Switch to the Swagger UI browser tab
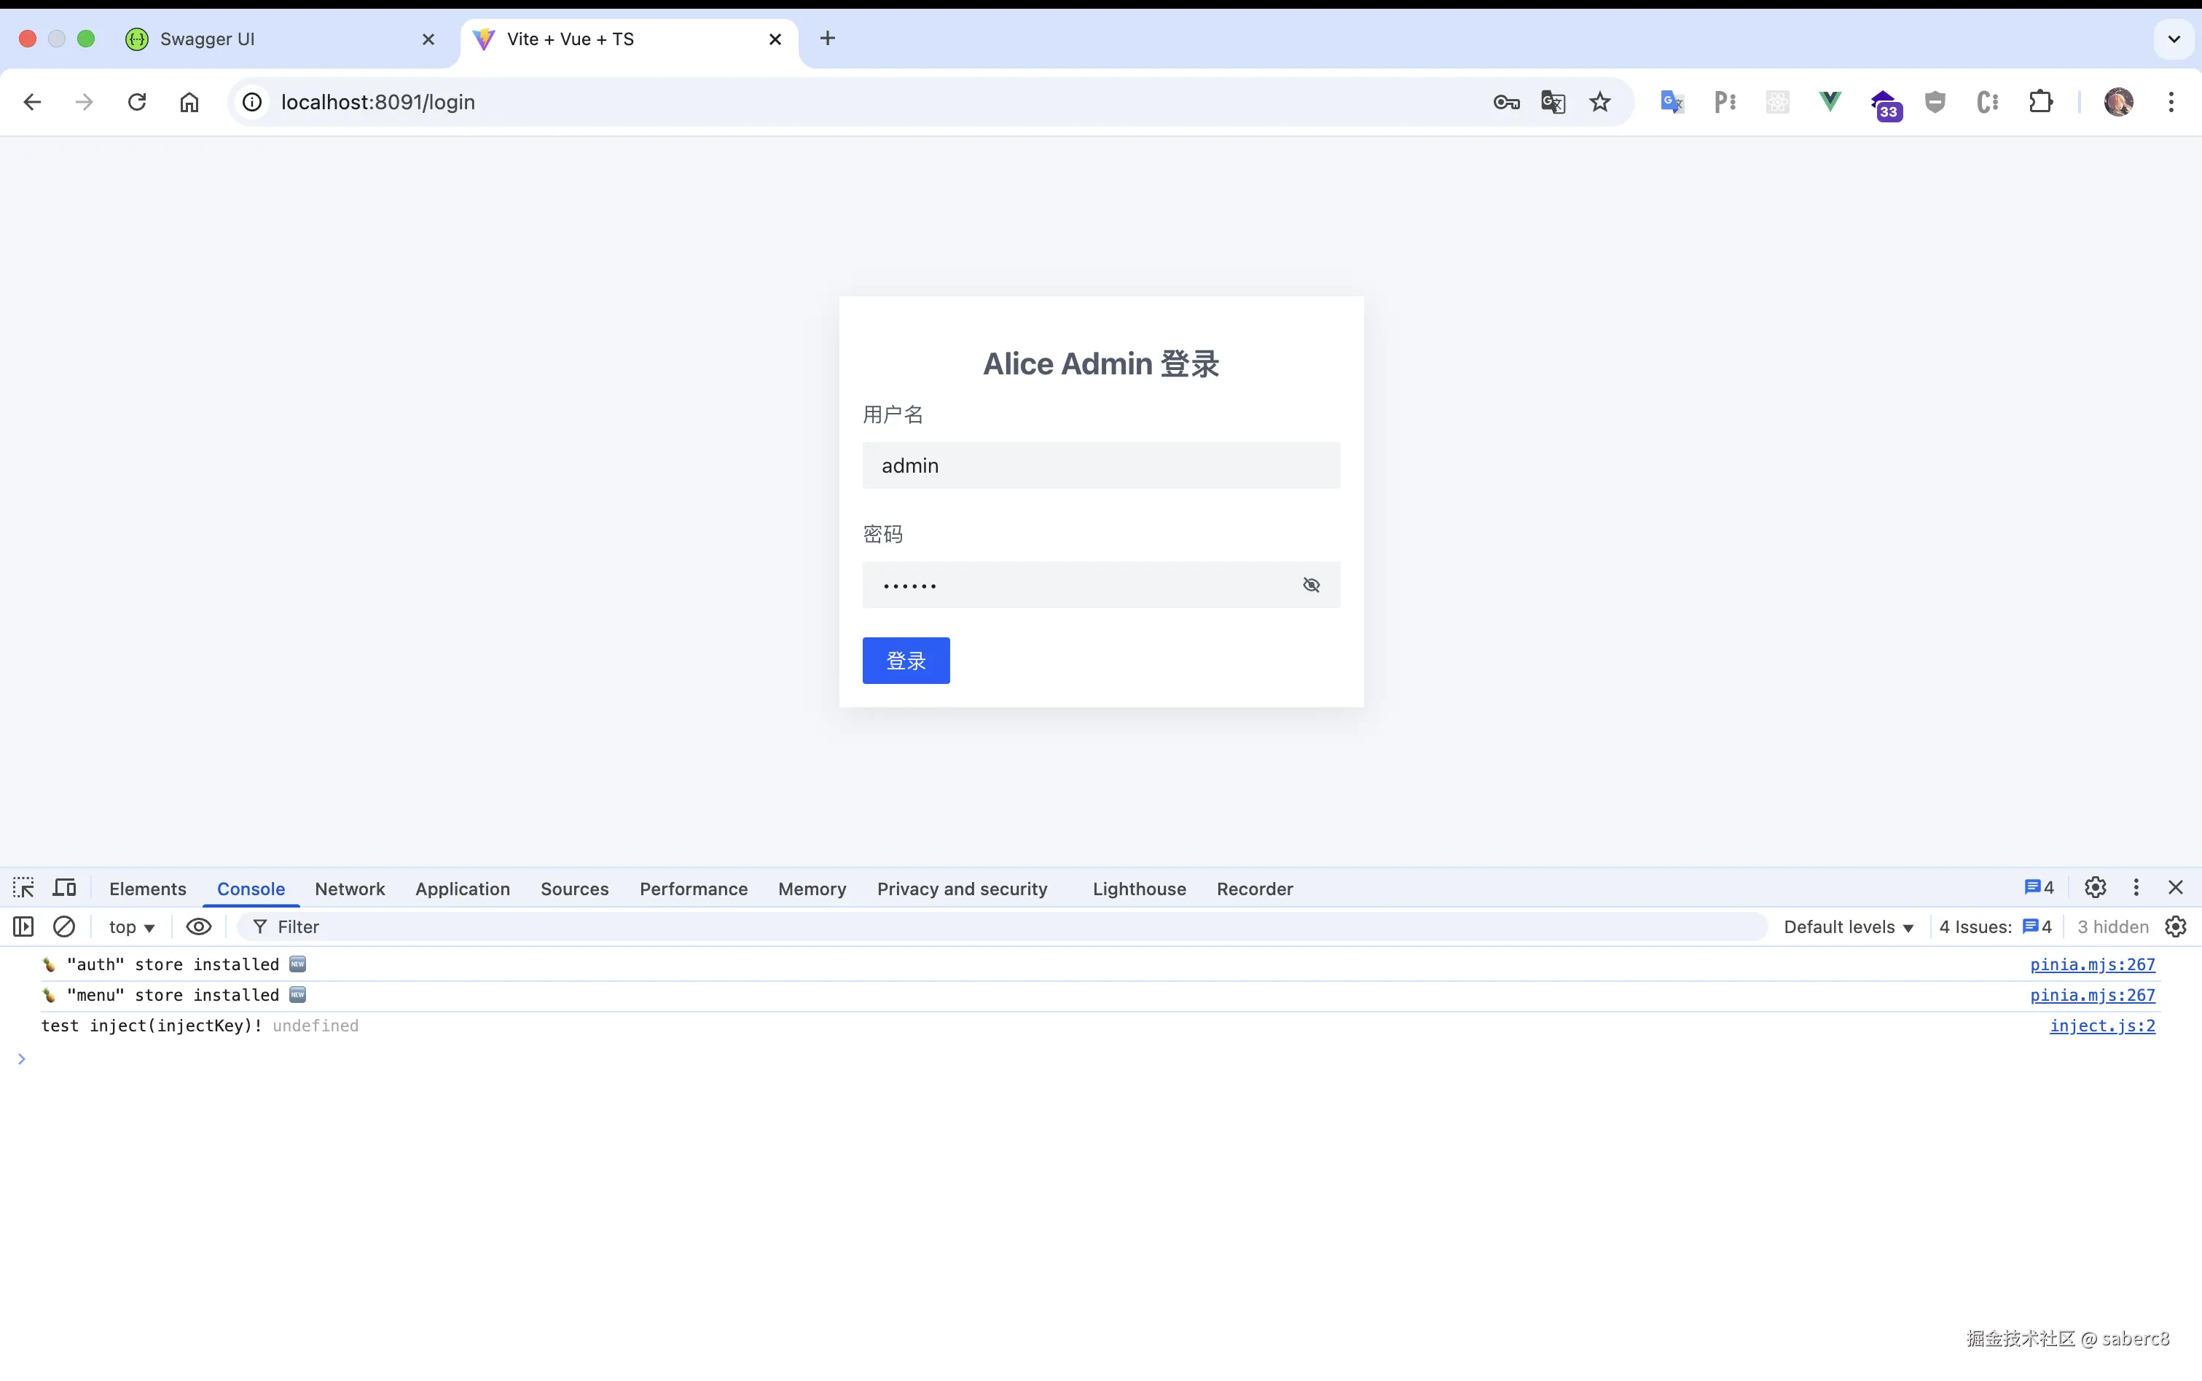 tap(274, 39)
